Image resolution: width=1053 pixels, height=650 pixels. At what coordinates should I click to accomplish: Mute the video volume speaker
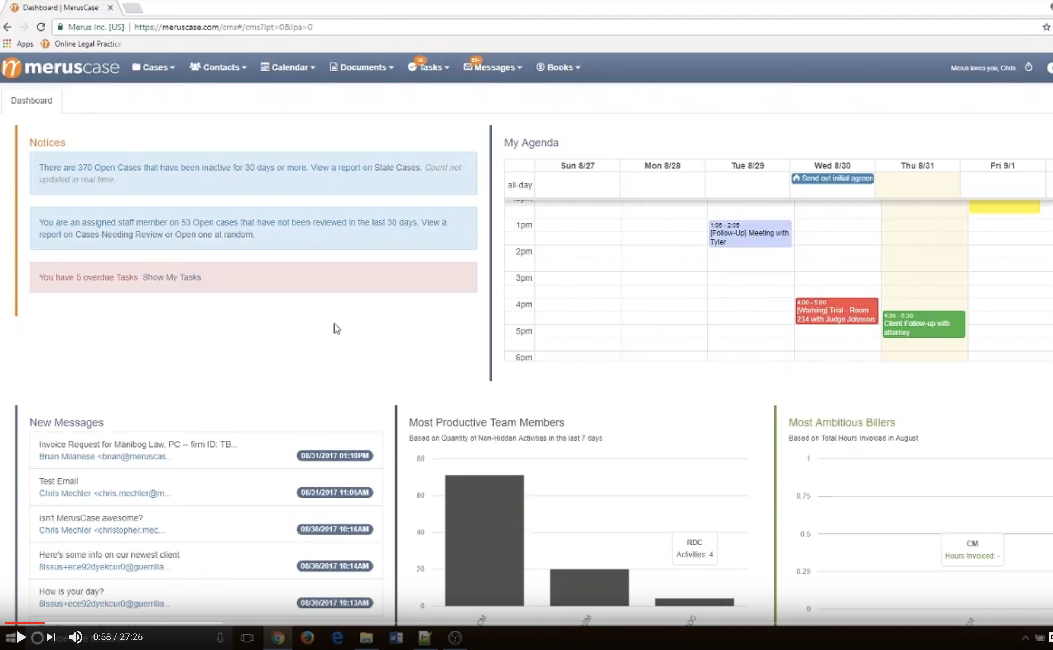(76, 637)
